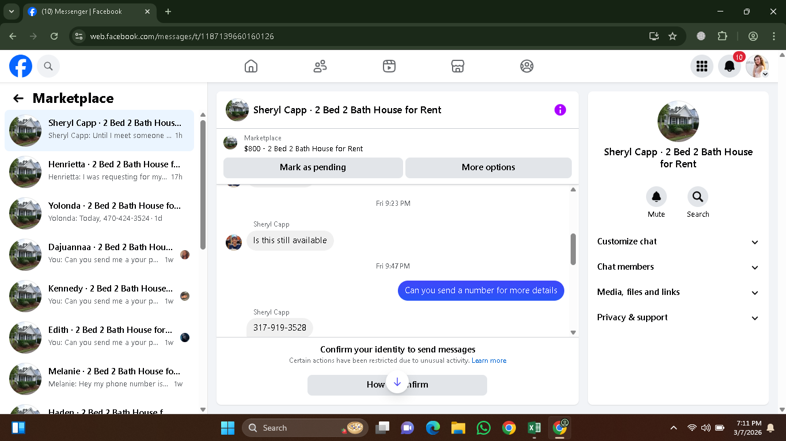
Task: Click the Sheryl Capp chat header title
Action: point(347,110)
